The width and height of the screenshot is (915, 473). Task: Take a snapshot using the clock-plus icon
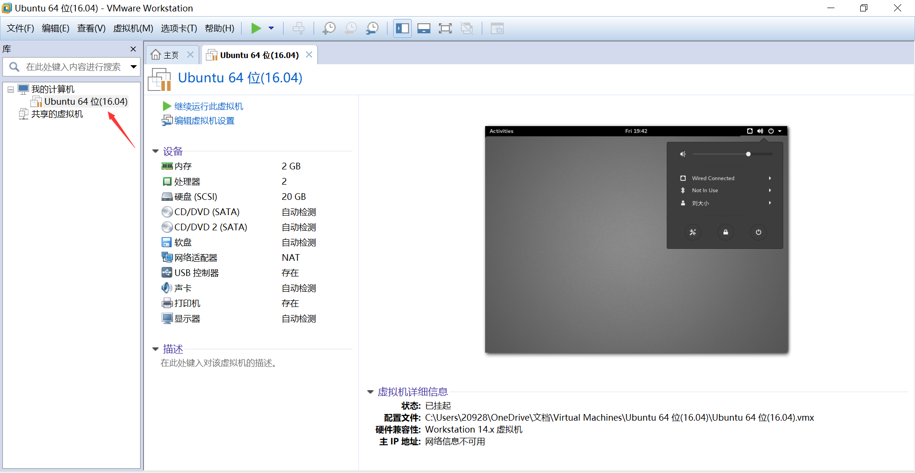[329, 29]
